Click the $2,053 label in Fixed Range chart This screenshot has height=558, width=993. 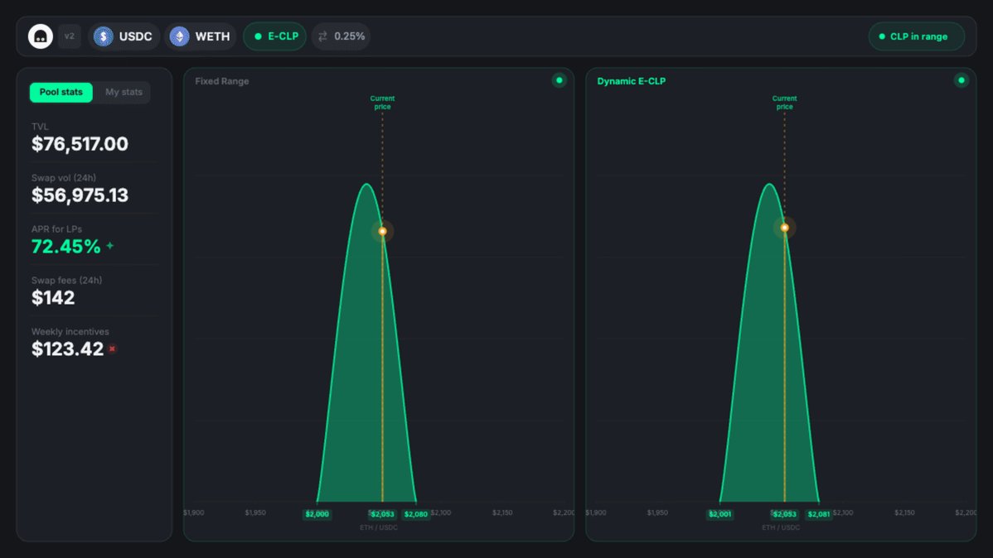[382, 514]
